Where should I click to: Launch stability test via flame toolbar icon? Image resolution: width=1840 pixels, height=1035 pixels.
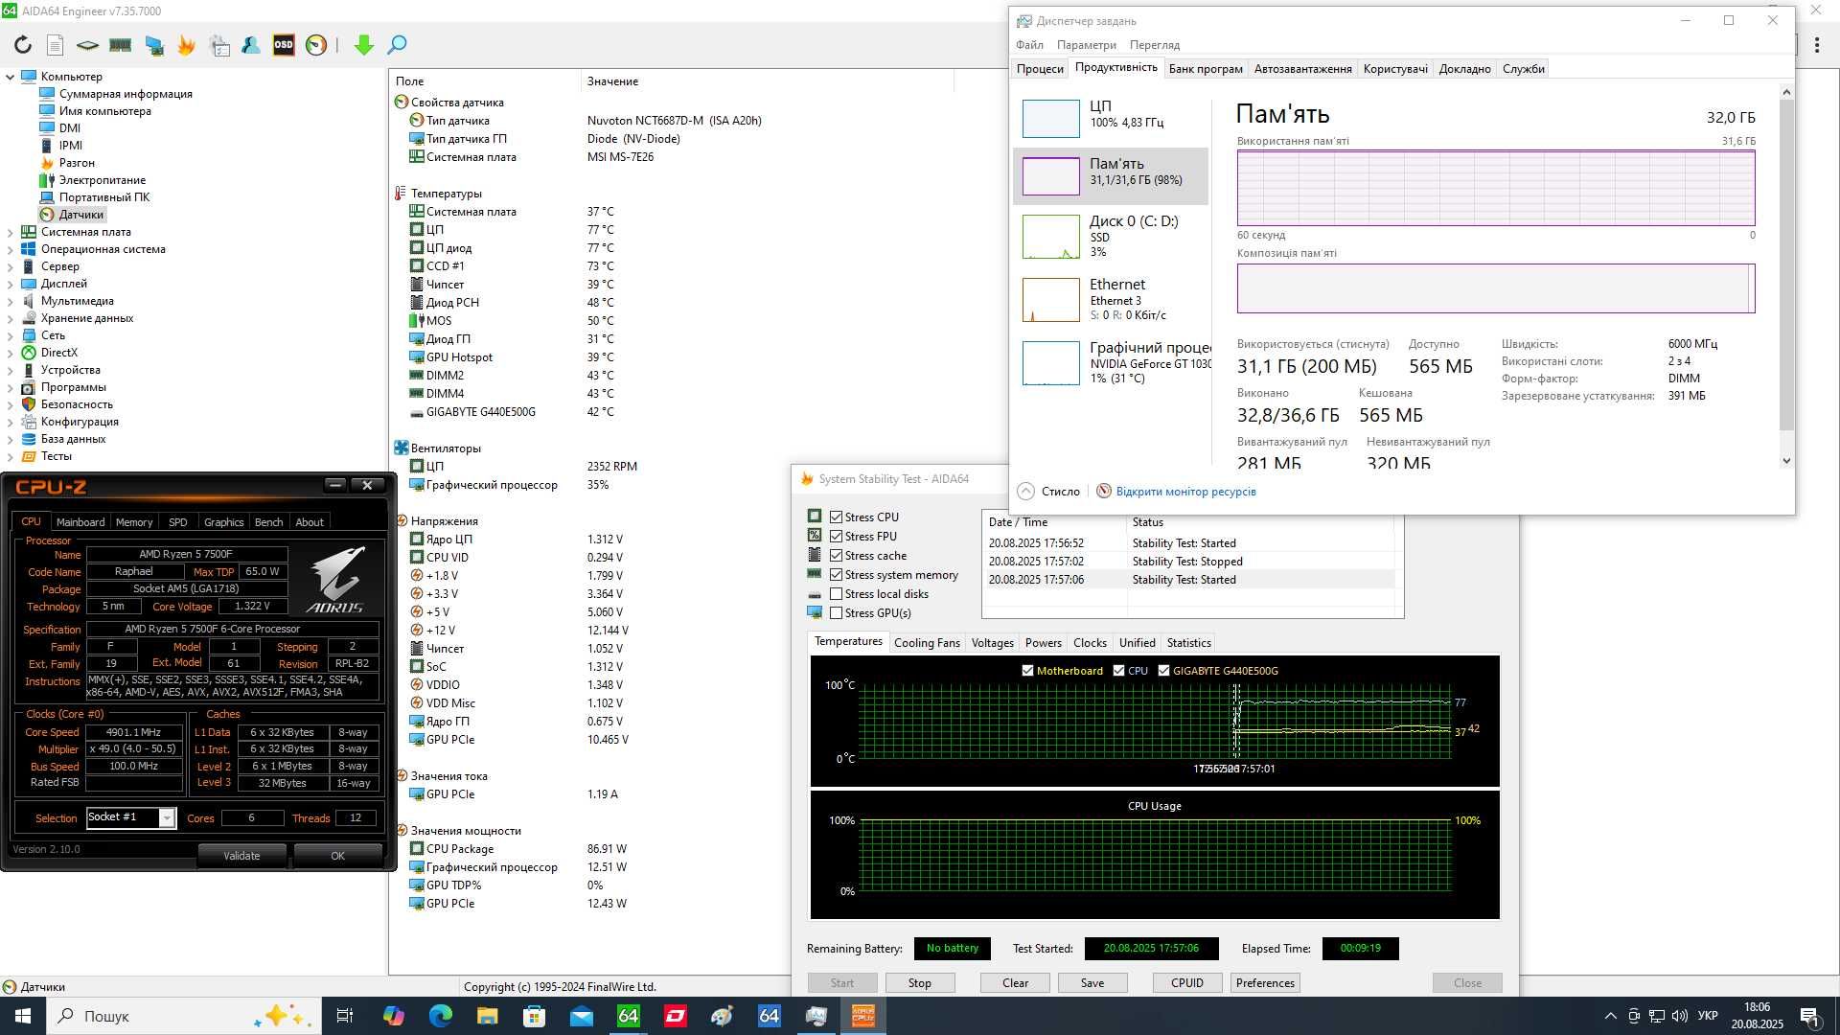click(x=186, y=44)
